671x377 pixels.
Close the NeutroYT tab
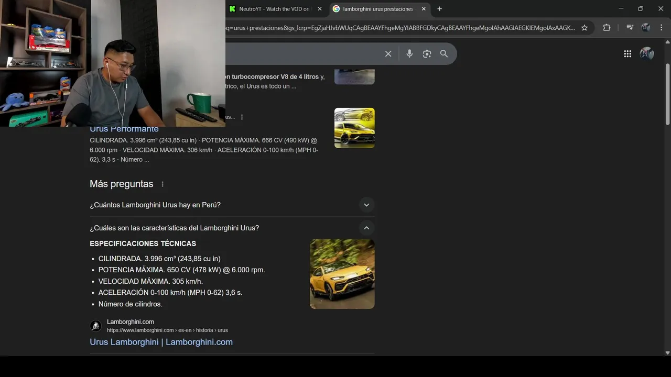320,9
